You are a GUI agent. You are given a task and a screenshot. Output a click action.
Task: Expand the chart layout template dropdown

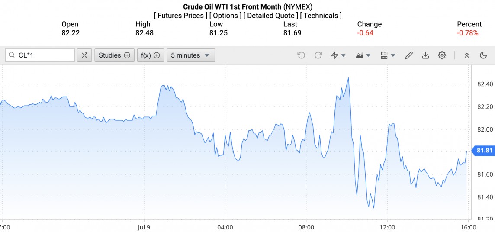click(388, 55)
